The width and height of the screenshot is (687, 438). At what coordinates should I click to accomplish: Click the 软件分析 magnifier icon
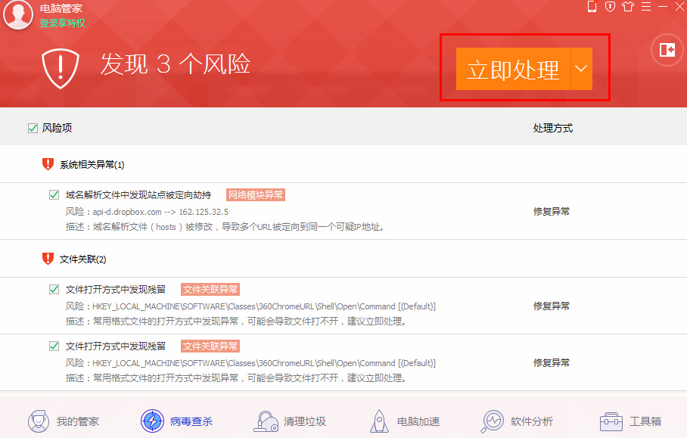[x=493, y=421]
